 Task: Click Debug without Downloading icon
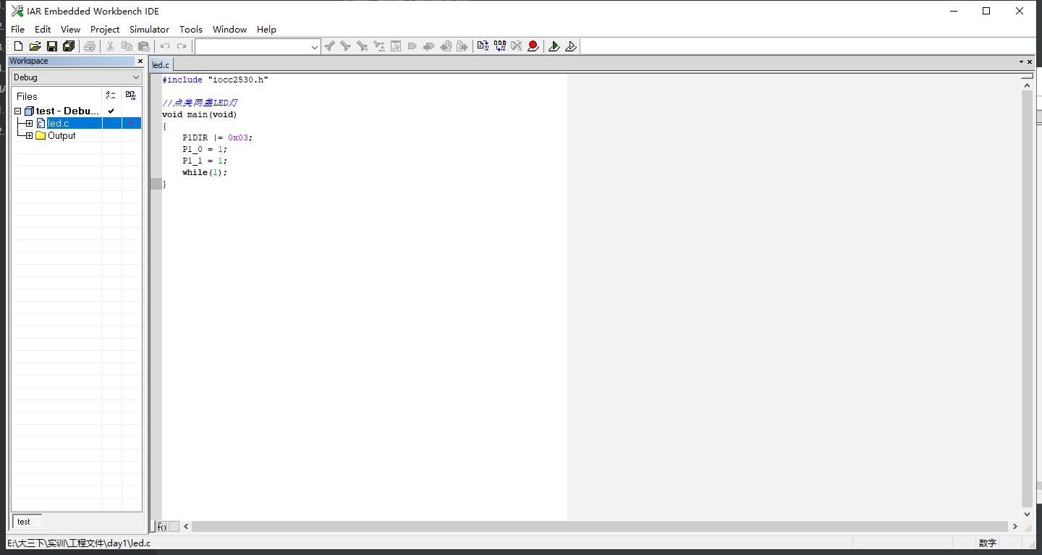pos(571,46)
